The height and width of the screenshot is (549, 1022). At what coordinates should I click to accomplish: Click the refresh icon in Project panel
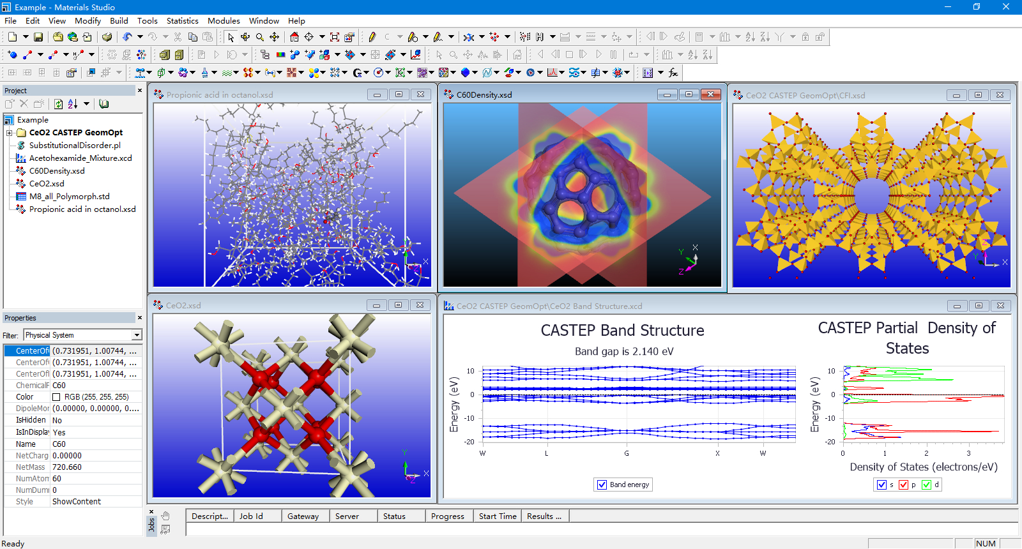59,104
